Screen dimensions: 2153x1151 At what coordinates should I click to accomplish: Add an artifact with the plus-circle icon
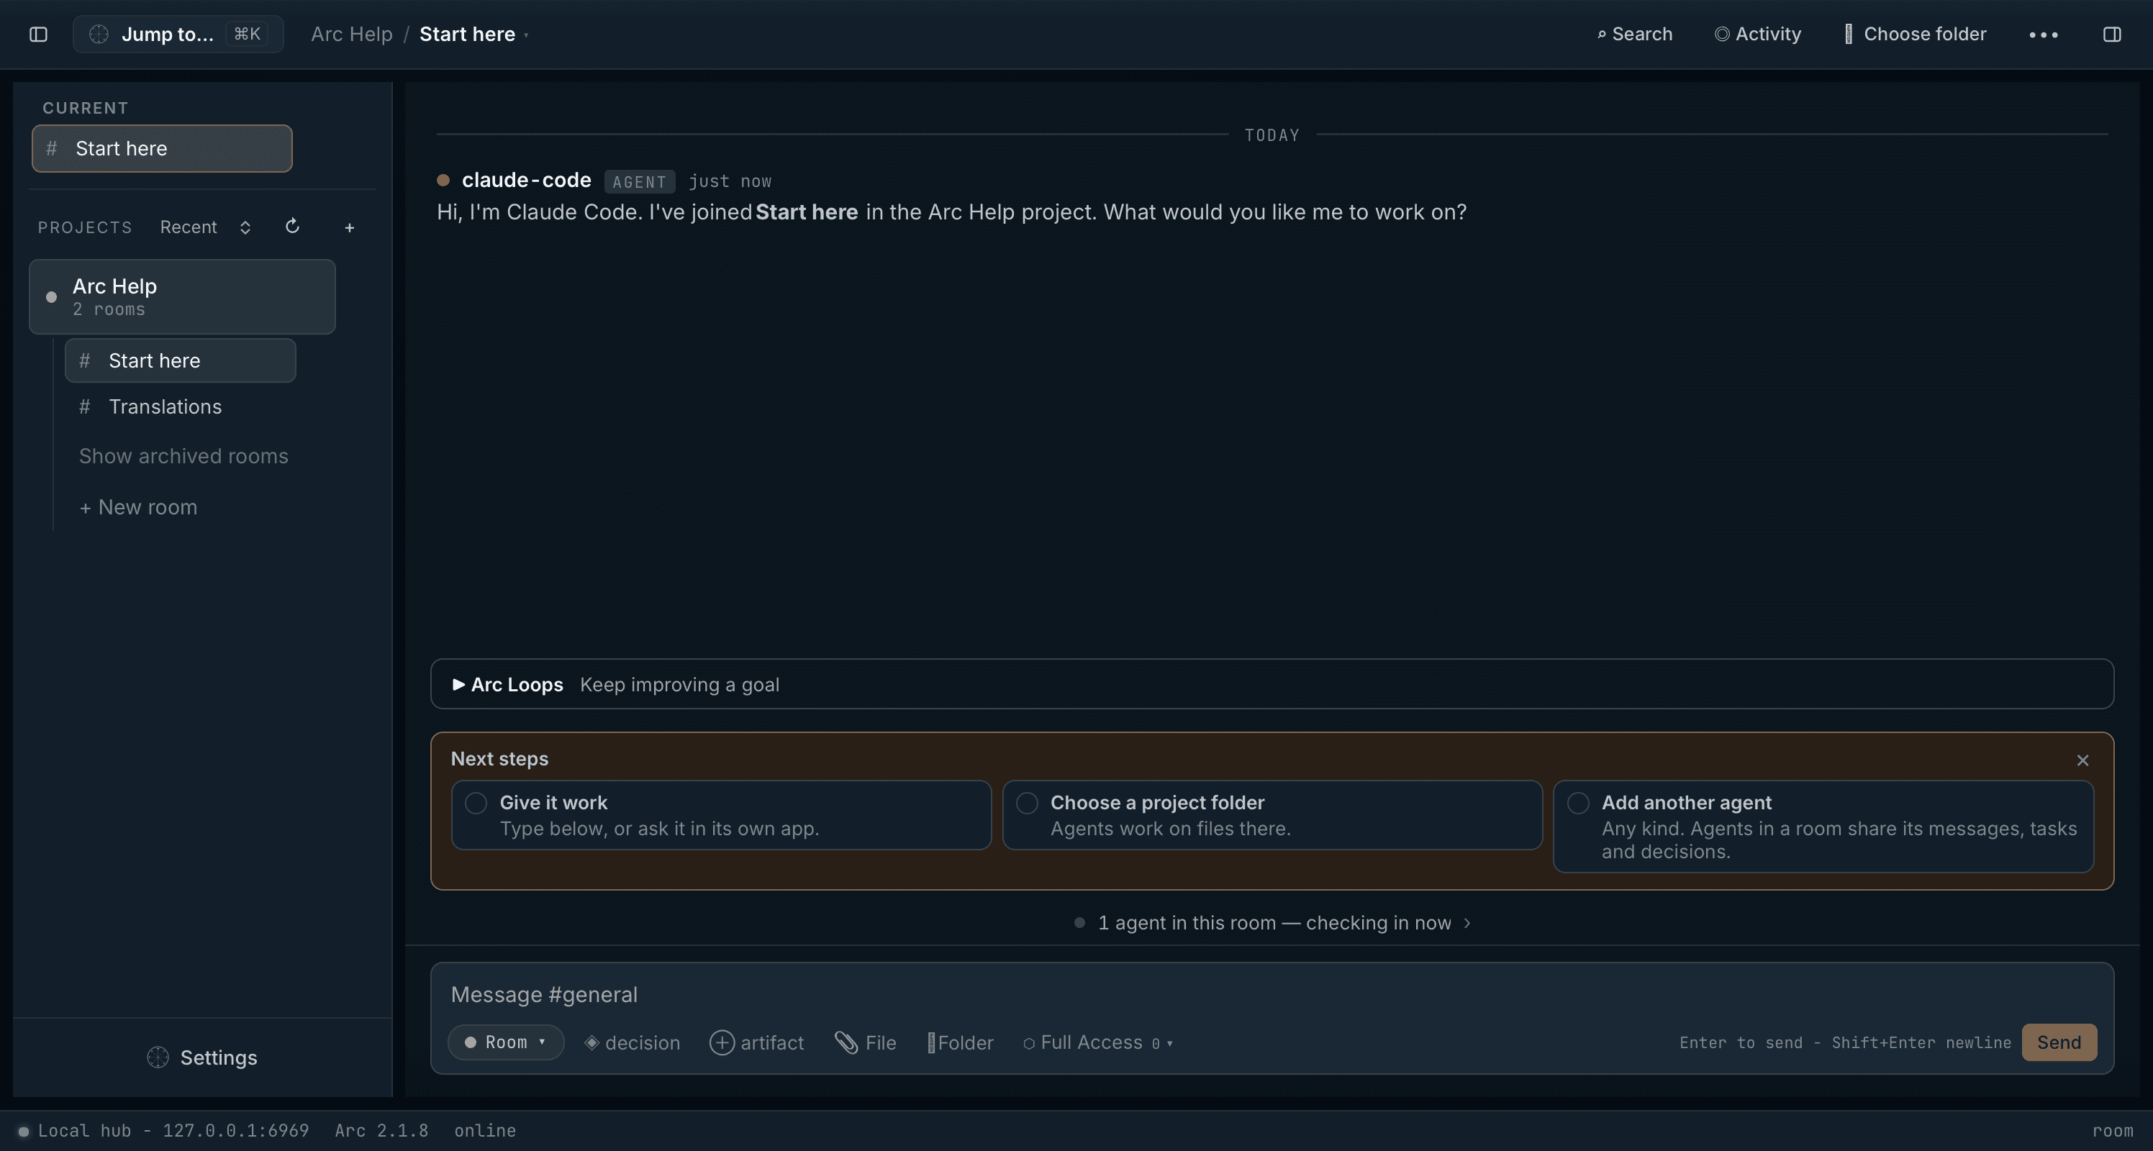point(756,1042)
